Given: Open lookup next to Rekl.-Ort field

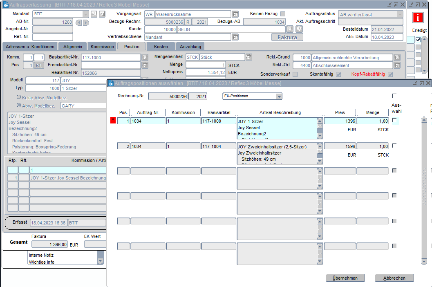Looking at the screenshot, I should [397, 65].
